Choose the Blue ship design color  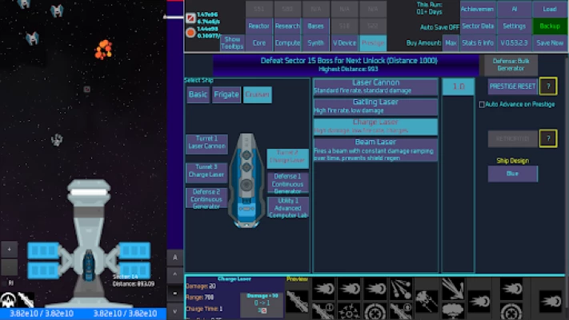(512, 174)
